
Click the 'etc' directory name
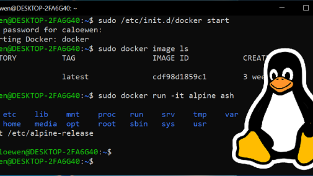click(x=9, y=114)
